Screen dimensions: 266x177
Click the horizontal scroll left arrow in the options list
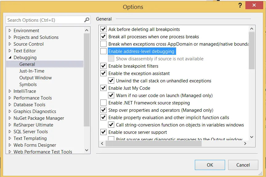[x=102, y=143]
